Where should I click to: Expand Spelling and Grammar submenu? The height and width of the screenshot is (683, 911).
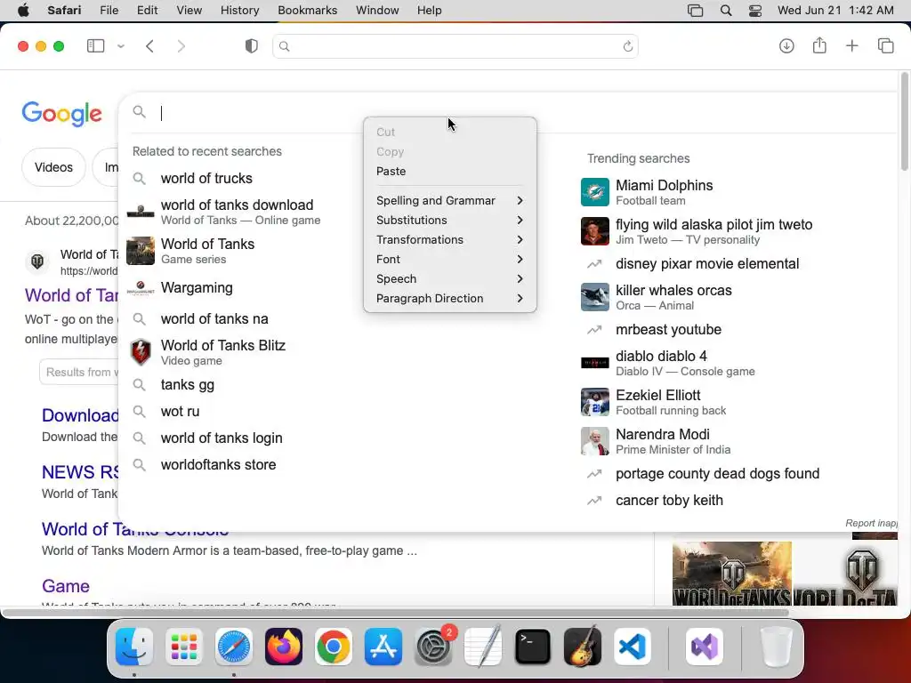tap(449, 200)
